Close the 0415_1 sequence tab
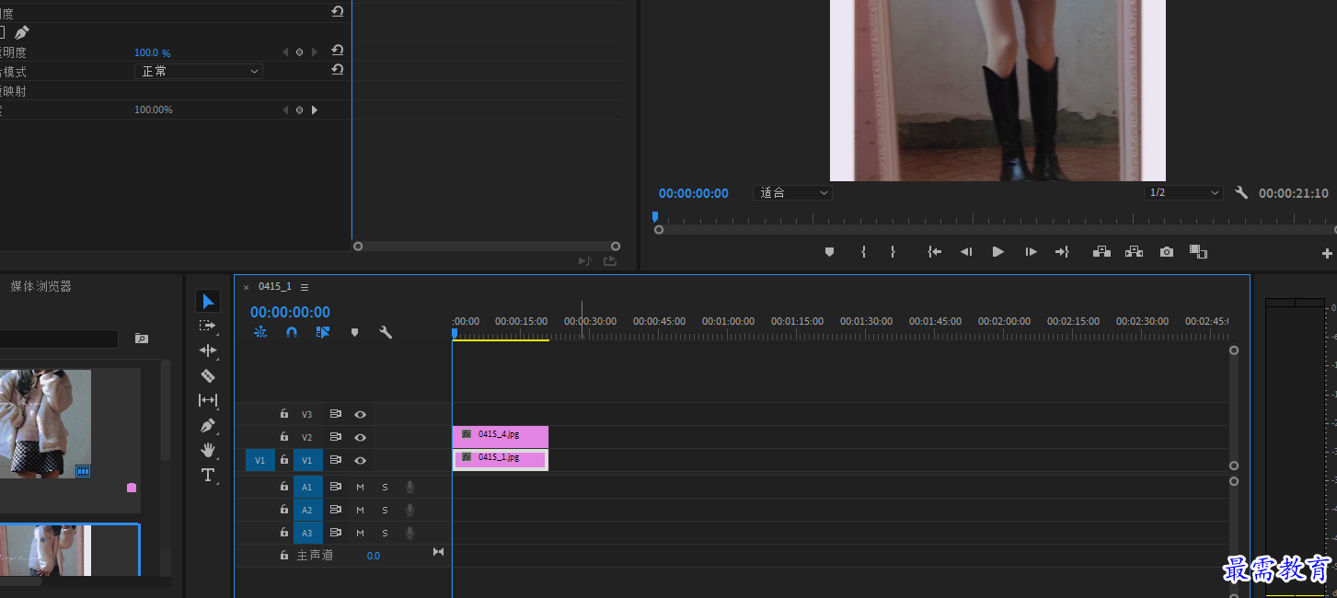The image size is (1337, 598). pos(246,287)
